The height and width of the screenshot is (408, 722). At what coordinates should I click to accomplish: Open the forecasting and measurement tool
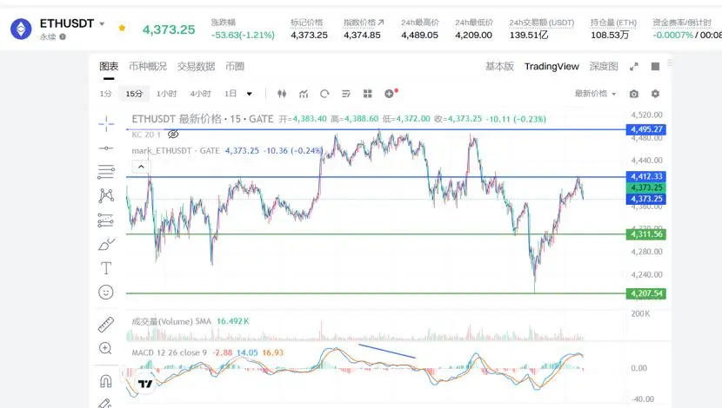[106, 220]
